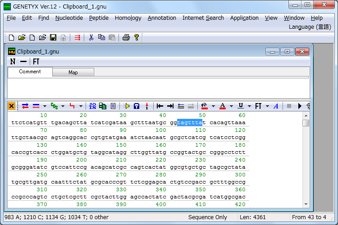Viewport: 338px width, 225px height.
Task: Open help with the yellow question mark icon
Action: (137, 37)
